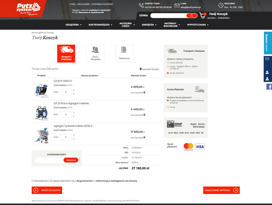
Task: Open the Regulamin top menu link
Action: coord(84,4)
